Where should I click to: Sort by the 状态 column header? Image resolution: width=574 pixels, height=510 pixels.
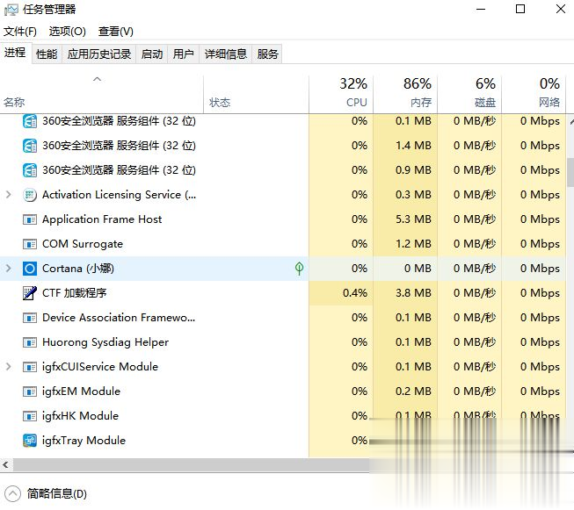tap(256, 95)
